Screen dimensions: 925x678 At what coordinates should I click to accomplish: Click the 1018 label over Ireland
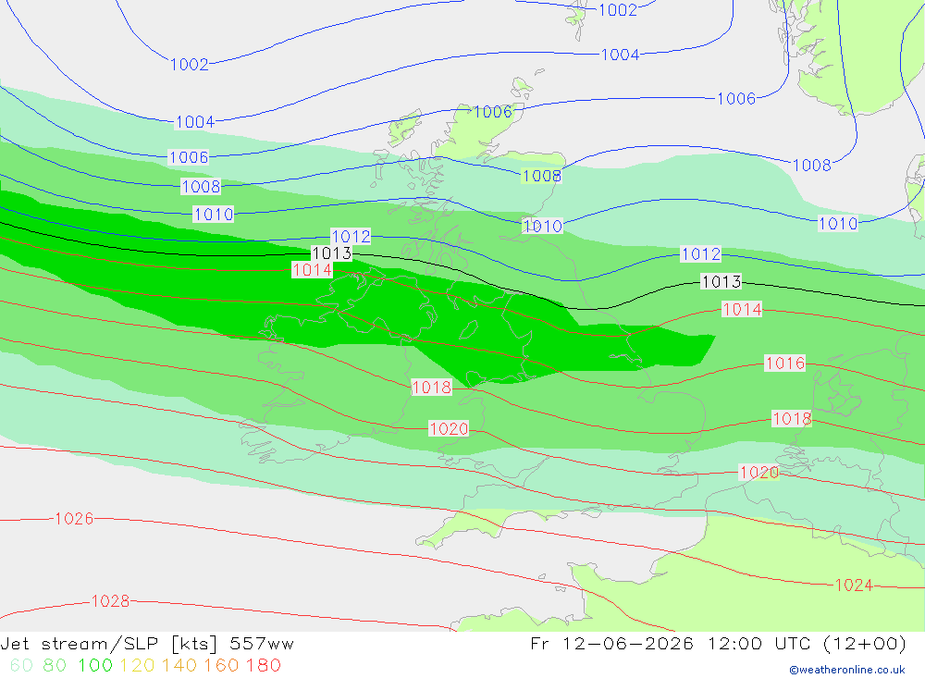(431, 387)
